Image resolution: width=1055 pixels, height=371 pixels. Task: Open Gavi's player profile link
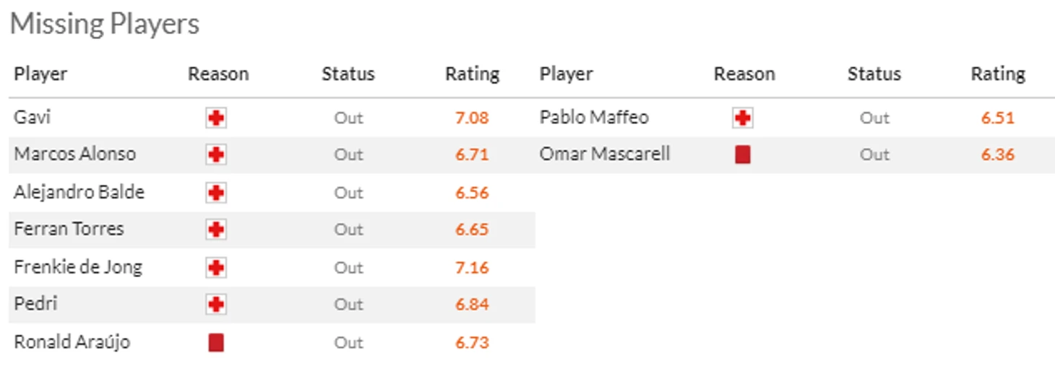click(32, 117)
